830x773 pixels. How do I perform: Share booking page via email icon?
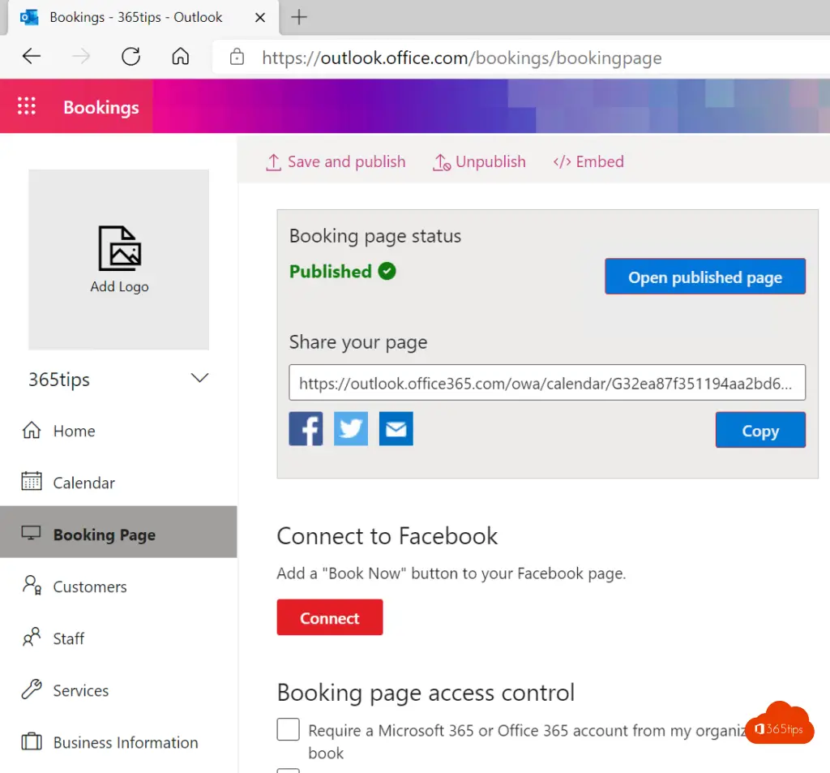pyautogui.click(x=396, y=428)
